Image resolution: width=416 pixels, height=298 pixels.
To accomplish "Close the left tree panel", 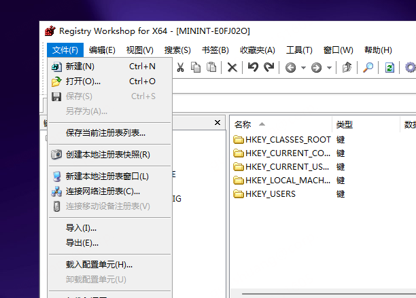I will pyautogui.click(x=218, y=123).
